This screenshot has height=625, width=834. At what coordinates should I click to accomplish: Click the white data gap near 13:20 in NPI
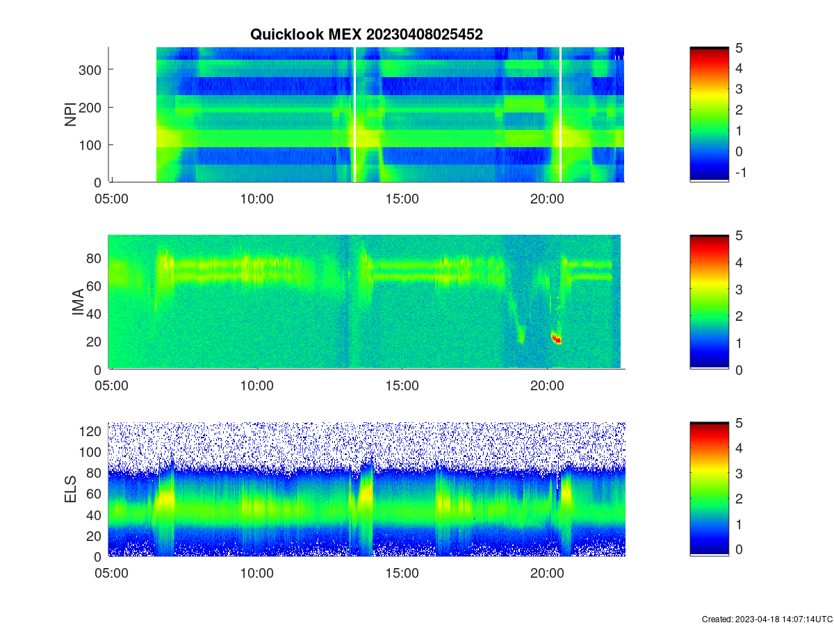[x=354, y=115]
